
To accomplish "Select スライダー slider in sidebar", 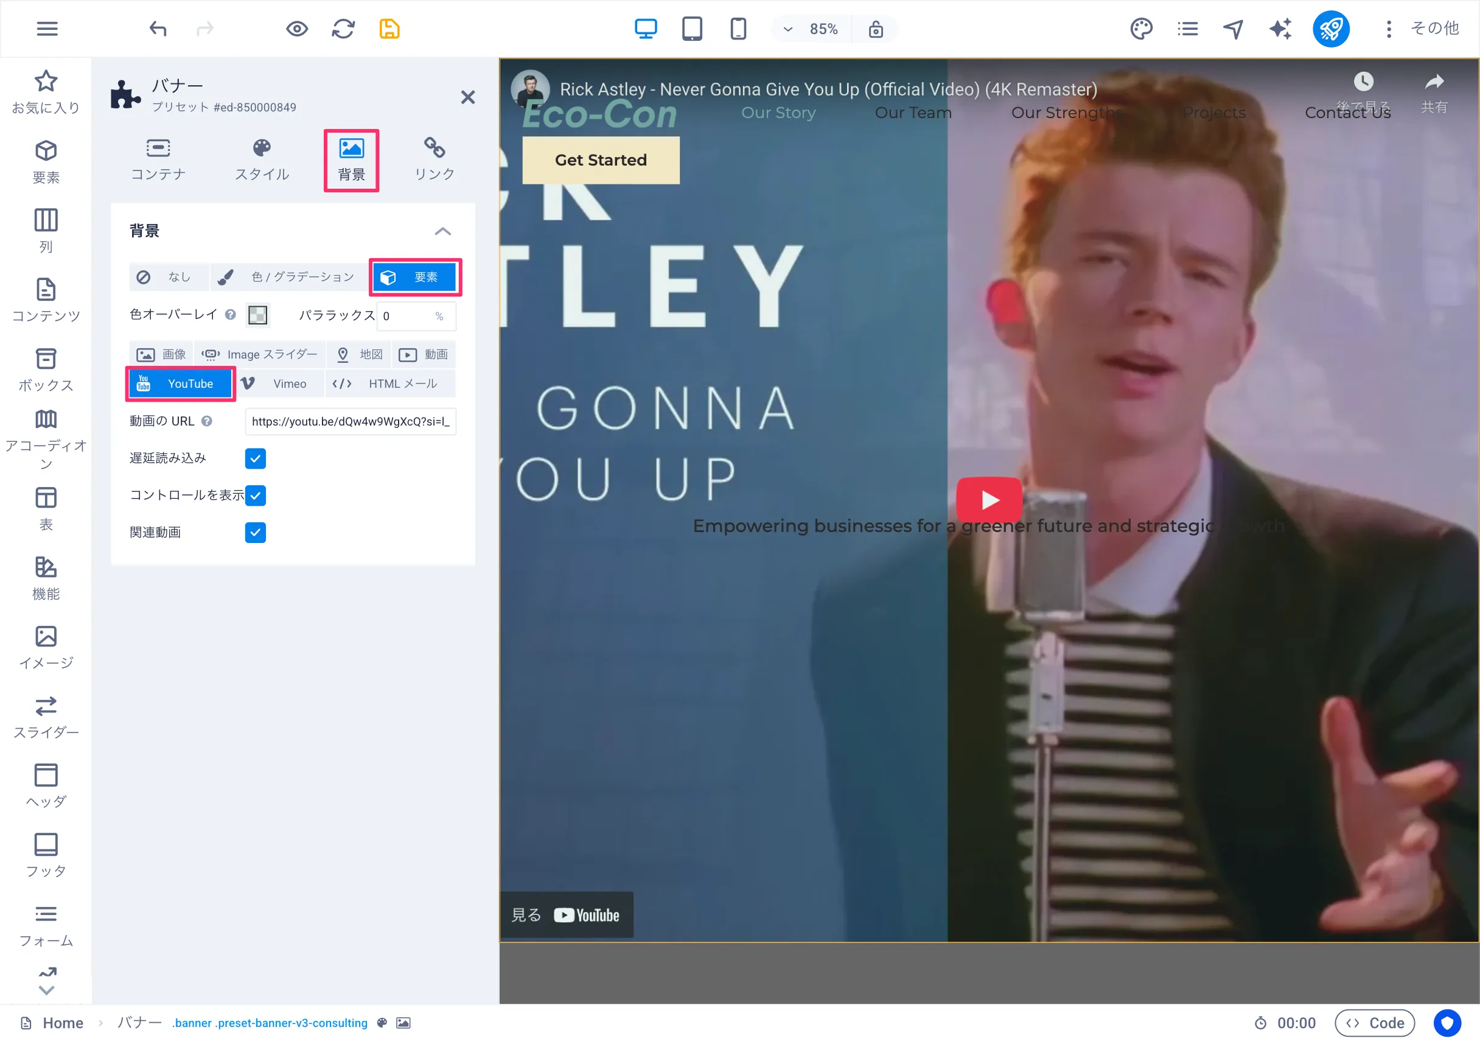I will point(46,717).
